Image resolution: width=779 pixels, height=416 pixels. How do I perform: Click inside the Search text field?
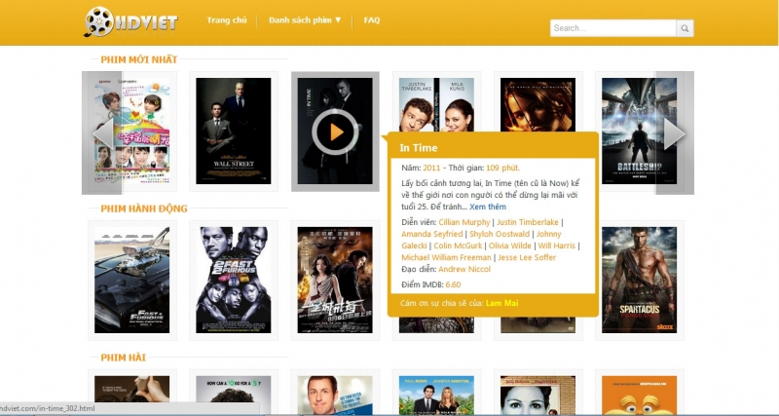point(612,28)
